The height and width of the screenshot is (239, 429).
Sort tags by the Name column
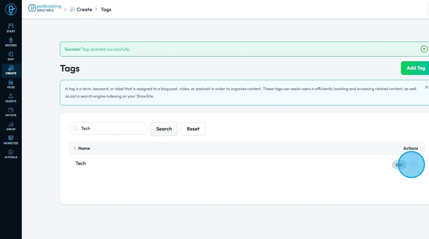pyautogui.click(x=75, y=148)
